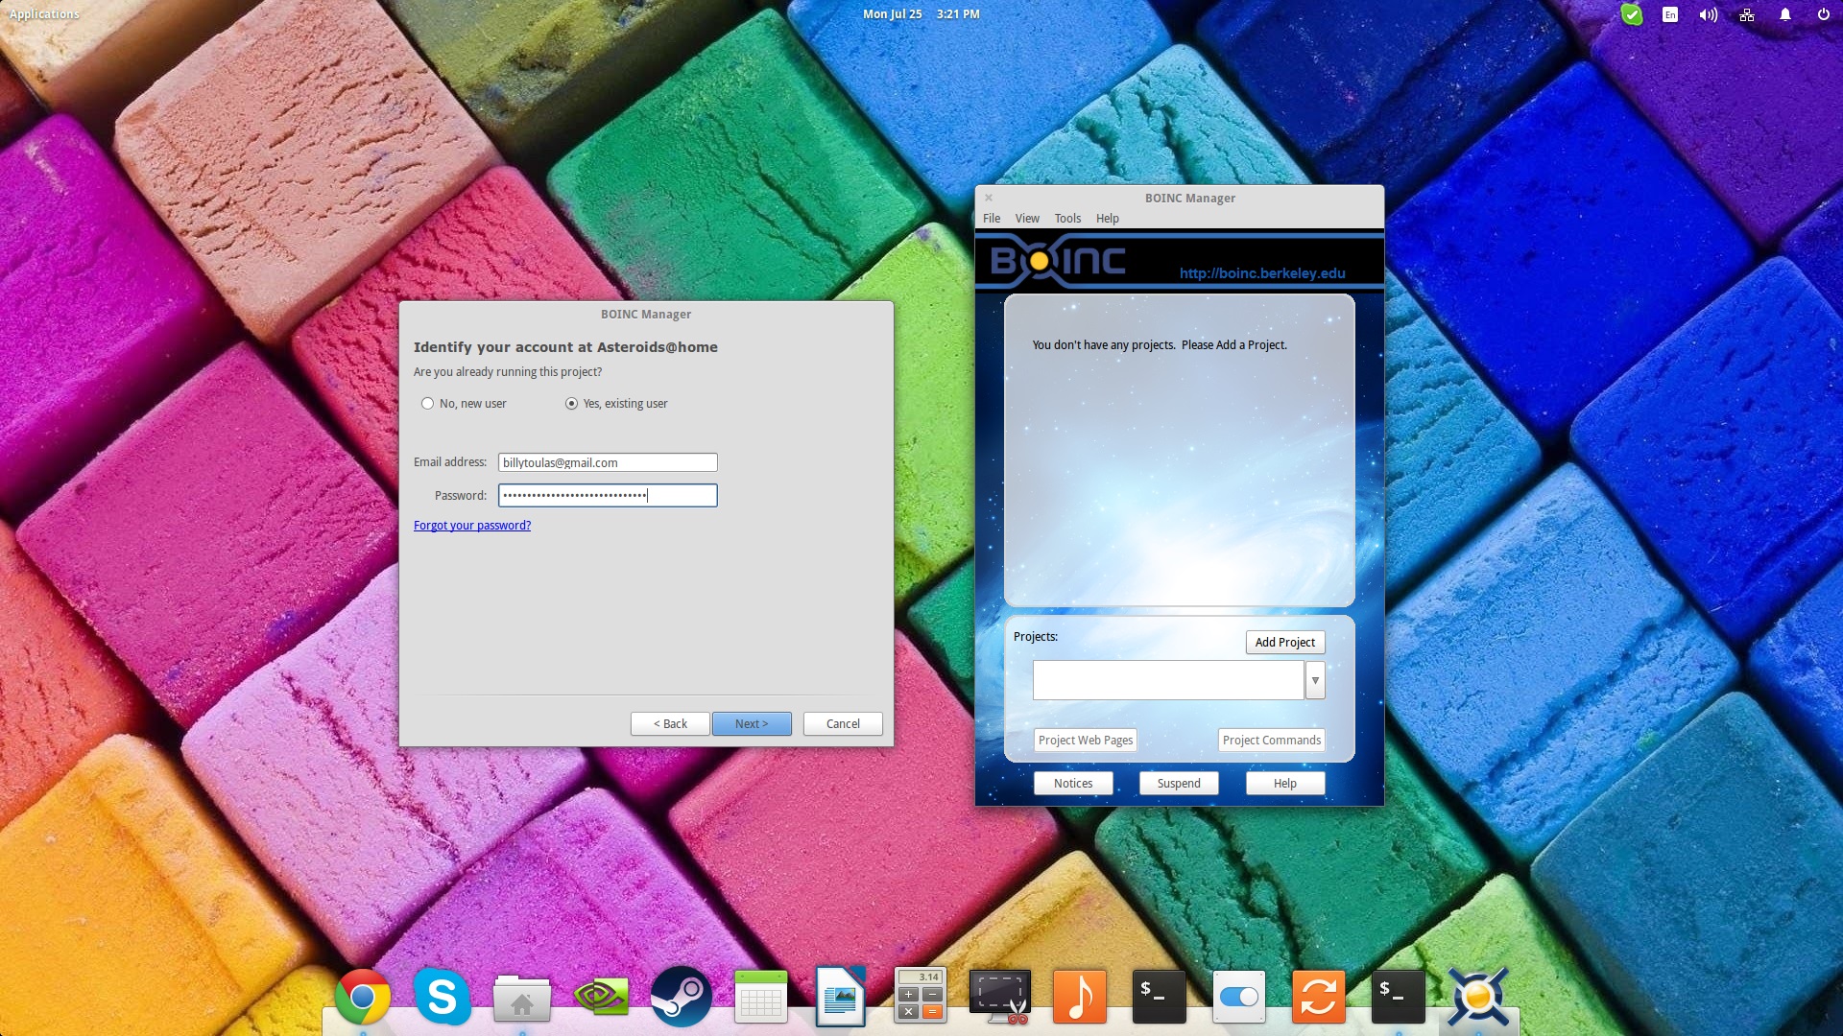Open the Applications menu in top panel
This screenshot has height=1036, width=1843.
click(x=44, y=14)
